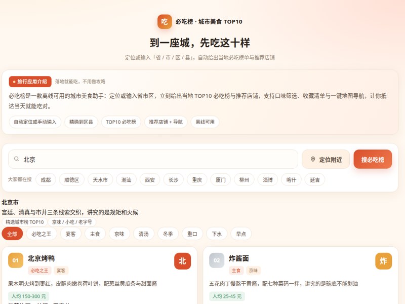Click the 推荐店铺 + 导航 feature chip

pyautogui.click(x=166, y=122)
